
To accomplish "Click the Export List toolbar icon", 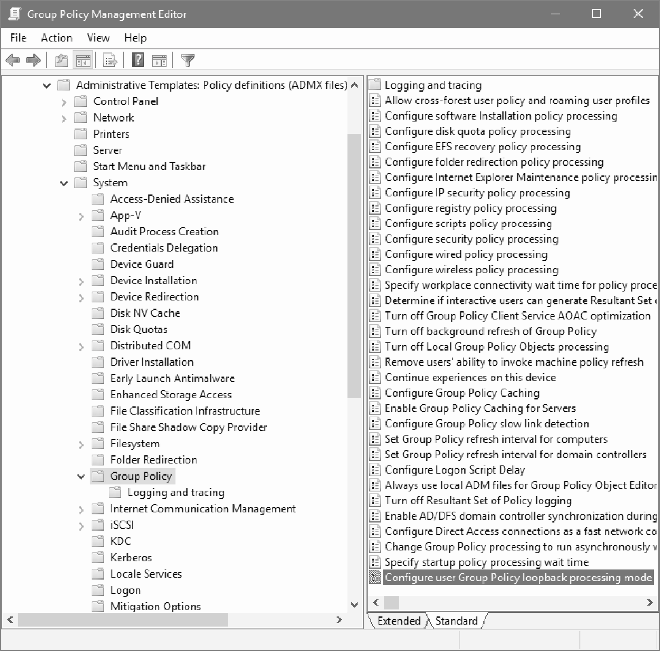I will (109, 60).
